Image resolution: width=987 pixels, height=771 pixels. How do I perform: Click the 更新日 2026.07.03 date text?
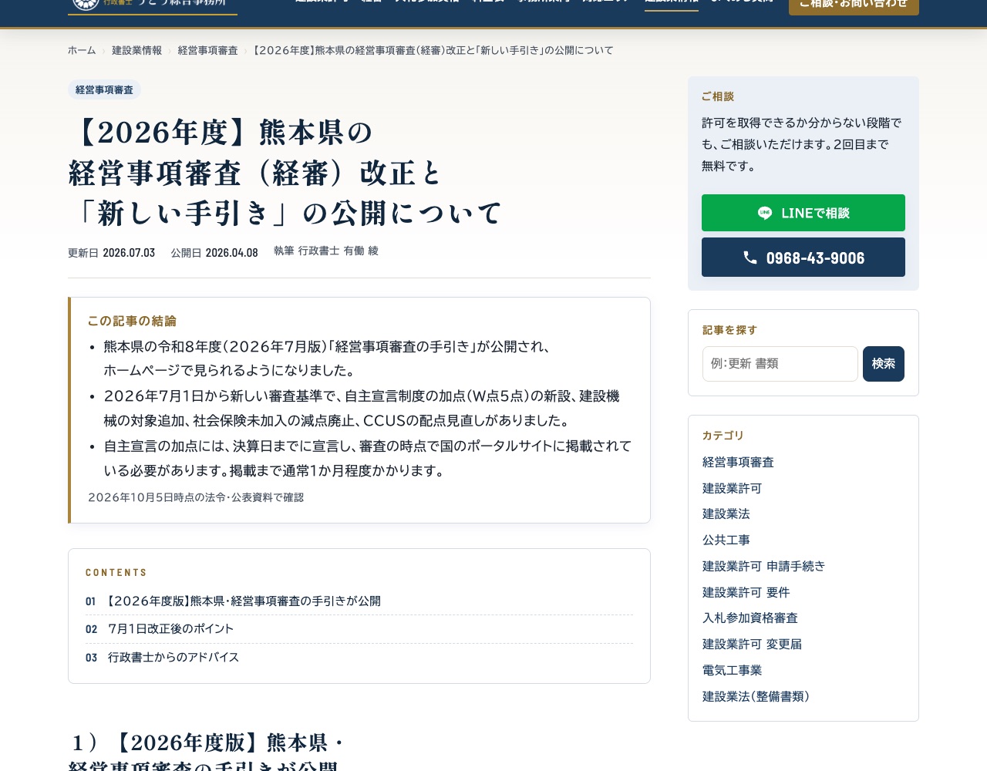point(111,253)
